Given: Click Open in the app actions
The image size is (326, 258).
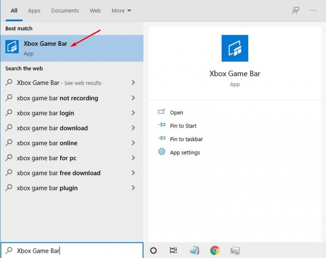Looking at the screenshot, I should tap(177, 113).
